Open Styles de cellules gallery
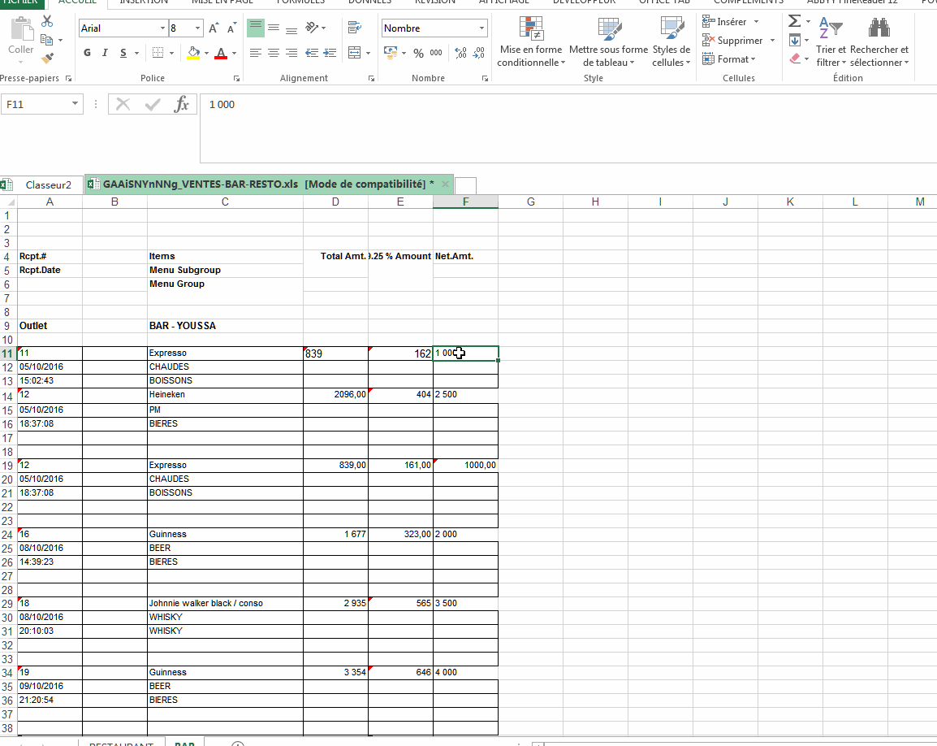 [x=671, y=42]
